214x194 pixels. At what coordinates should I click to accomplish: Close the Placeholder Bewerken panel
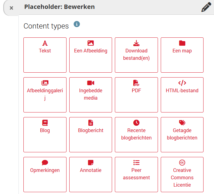[x=11, y=8]
